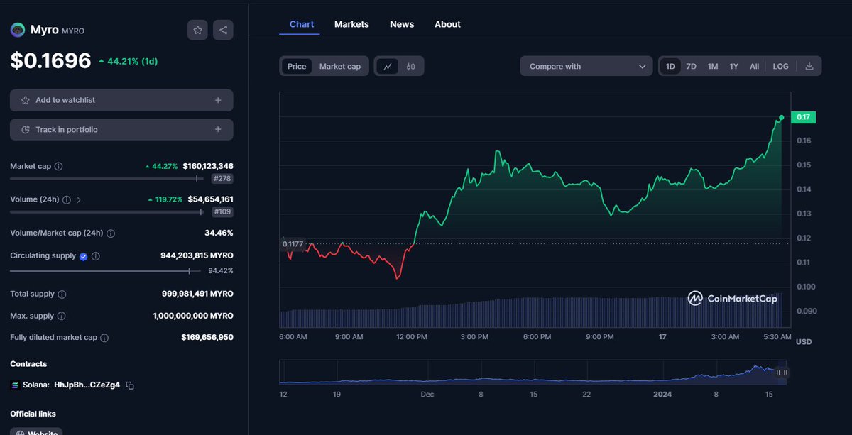Click the Contracts heading
This screenshot has width=852, height=435.
(x=28, y=364)
